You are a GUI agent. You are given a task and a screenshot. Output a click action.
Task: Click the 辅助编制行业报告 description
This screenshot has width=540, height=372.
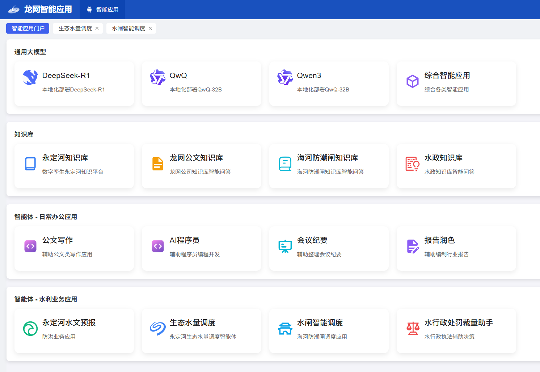pos(447,255)
